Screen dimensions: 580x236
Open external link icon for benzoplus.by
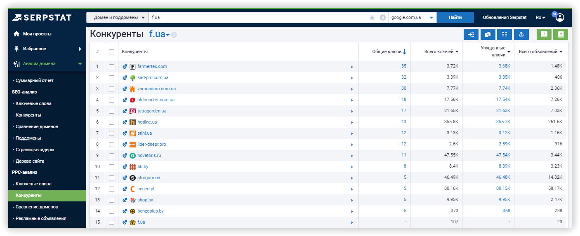click(125, 211)
